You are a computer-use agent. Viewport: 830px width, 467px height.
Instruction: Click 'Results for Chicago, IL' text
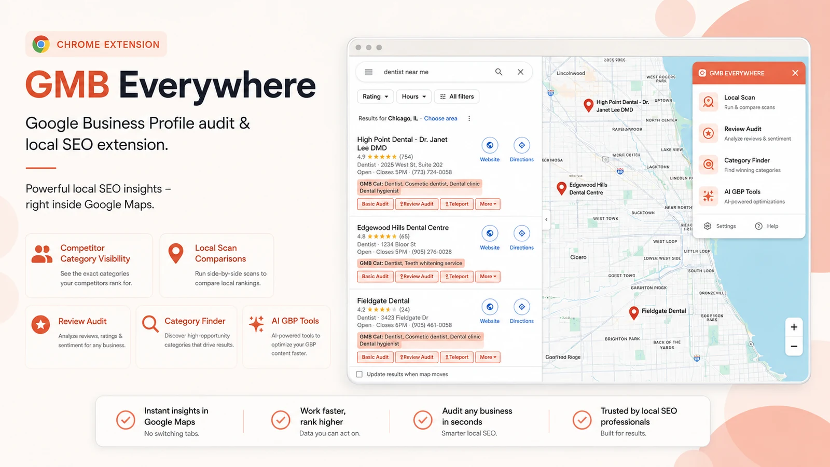(x=388, y=118)
